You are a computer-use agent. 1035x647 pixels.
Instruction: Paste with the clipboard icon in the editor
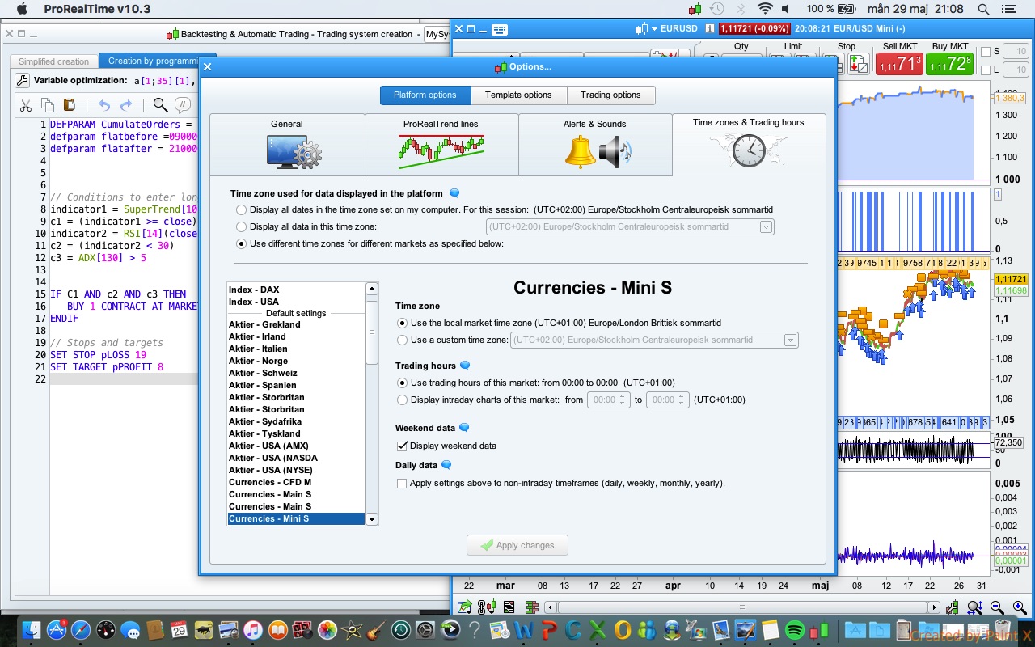[x=70, y=105]
